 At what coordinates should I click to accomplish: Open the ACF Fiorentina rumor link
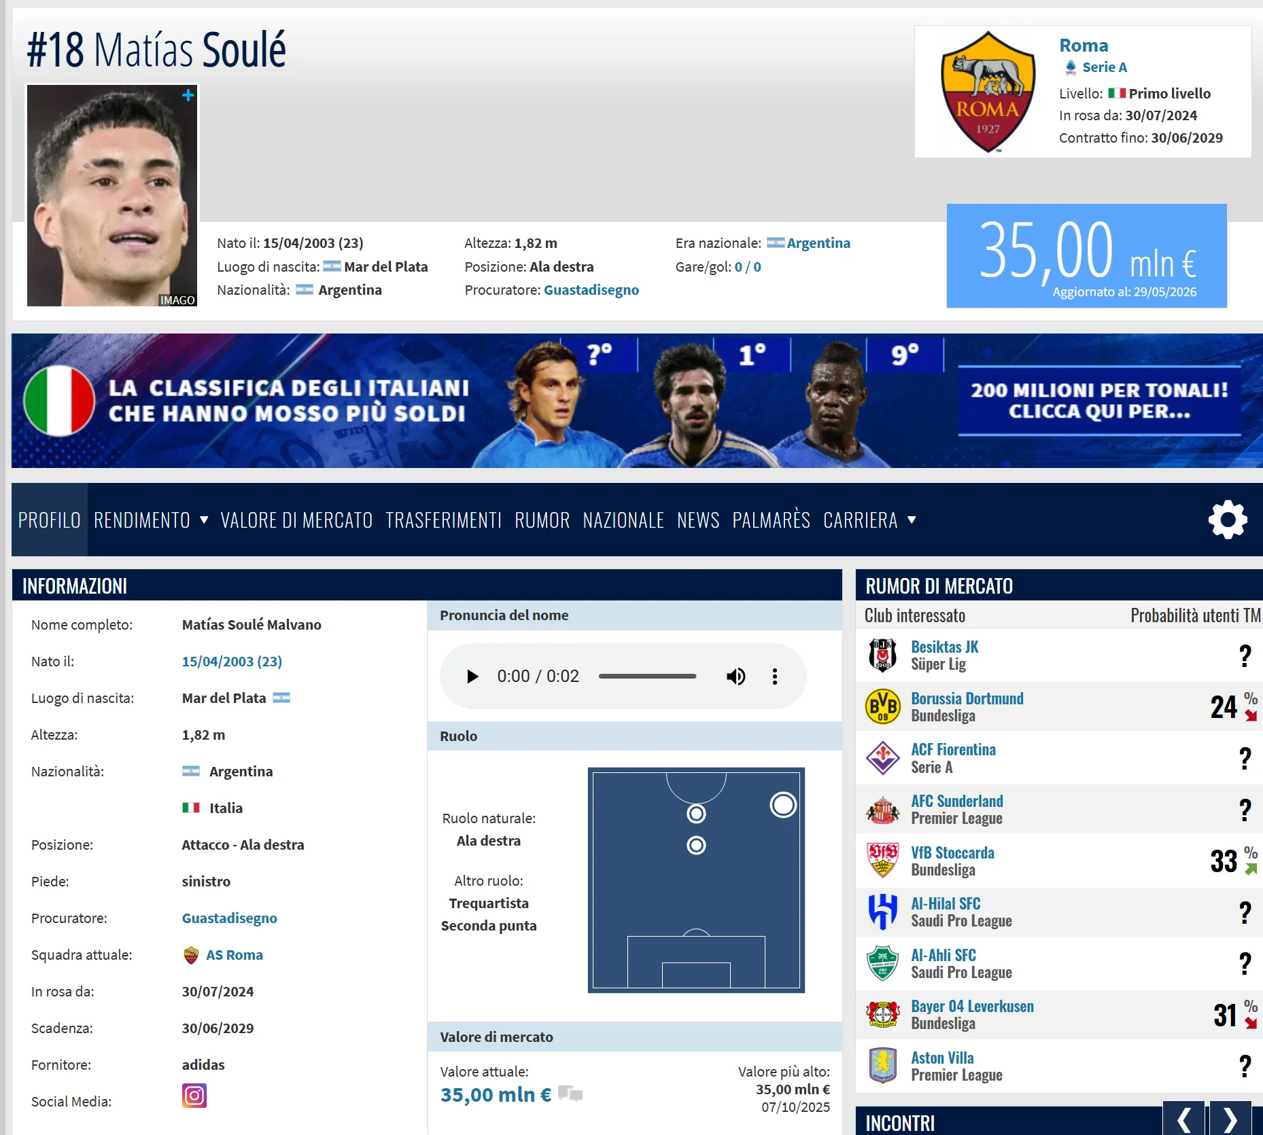click(x=954, y=749)
